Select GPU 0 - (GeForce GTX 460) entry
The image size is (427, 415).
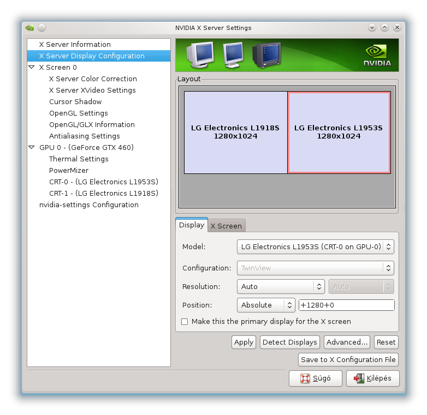pyautogui.click(x=87, y=147)
